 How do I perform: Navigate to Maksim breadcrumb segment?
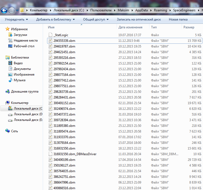point(123,10)
